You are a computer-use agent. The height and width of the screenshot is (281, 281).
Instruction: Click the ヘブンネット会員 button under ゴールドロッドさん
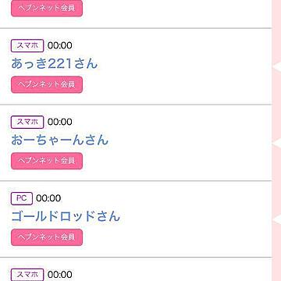(x=47, y=237)
